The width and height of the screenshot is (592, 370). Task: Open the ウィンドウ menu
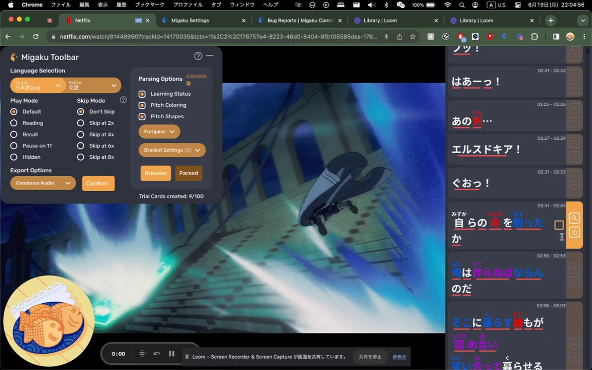[242, 5]
